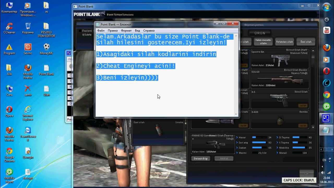Viewport: 334px width, 188px height.
Task: Open the Справка menu in Notepad
Action: click(149, 31)
